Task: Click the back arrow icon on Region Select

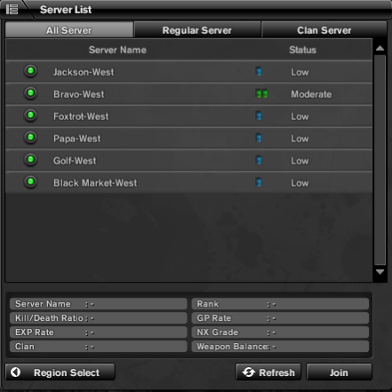Action: [x=16, y=372]
